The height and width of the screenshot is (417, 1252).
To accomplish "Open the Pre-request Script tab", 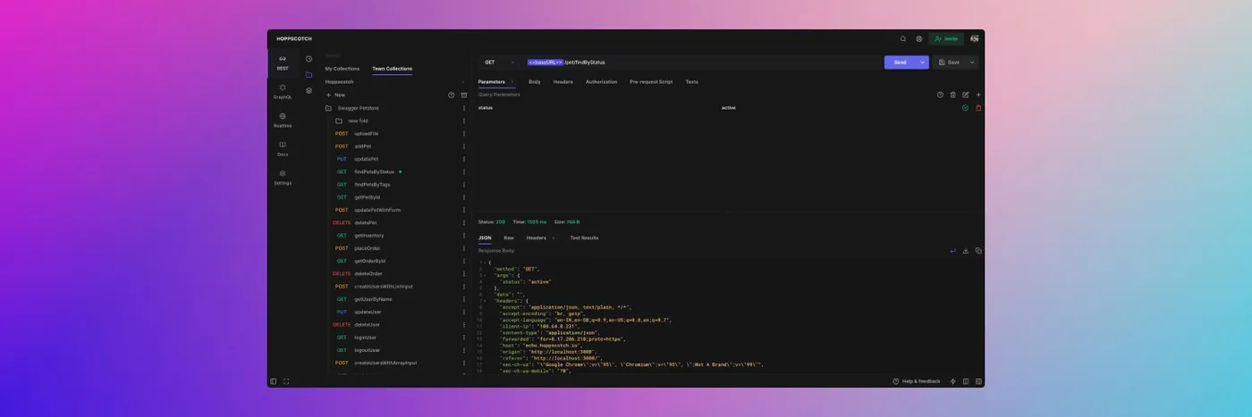I will tap(651, 82).
